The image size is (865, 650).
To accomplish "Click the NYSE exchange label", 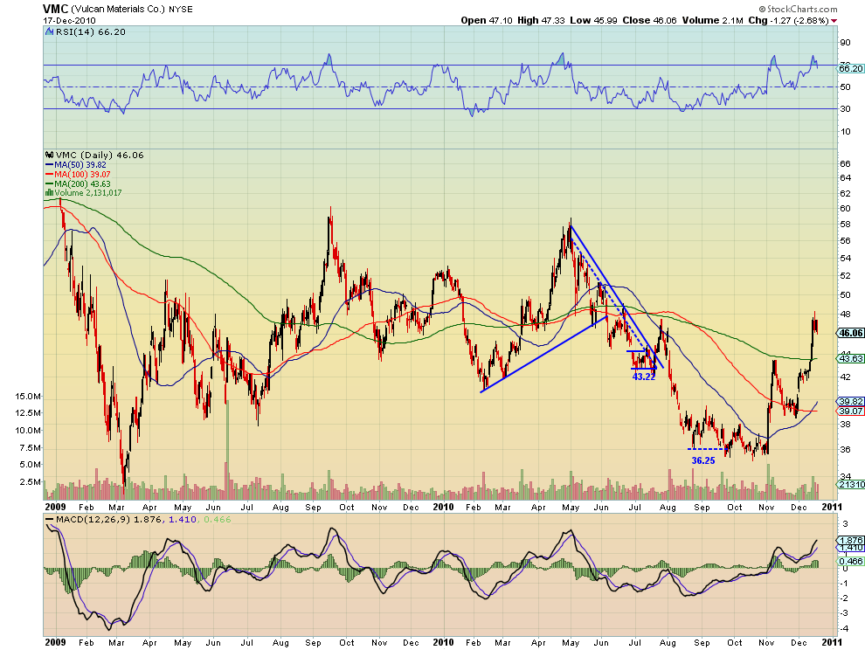I will pyautogui.click(x=180, y=10).
